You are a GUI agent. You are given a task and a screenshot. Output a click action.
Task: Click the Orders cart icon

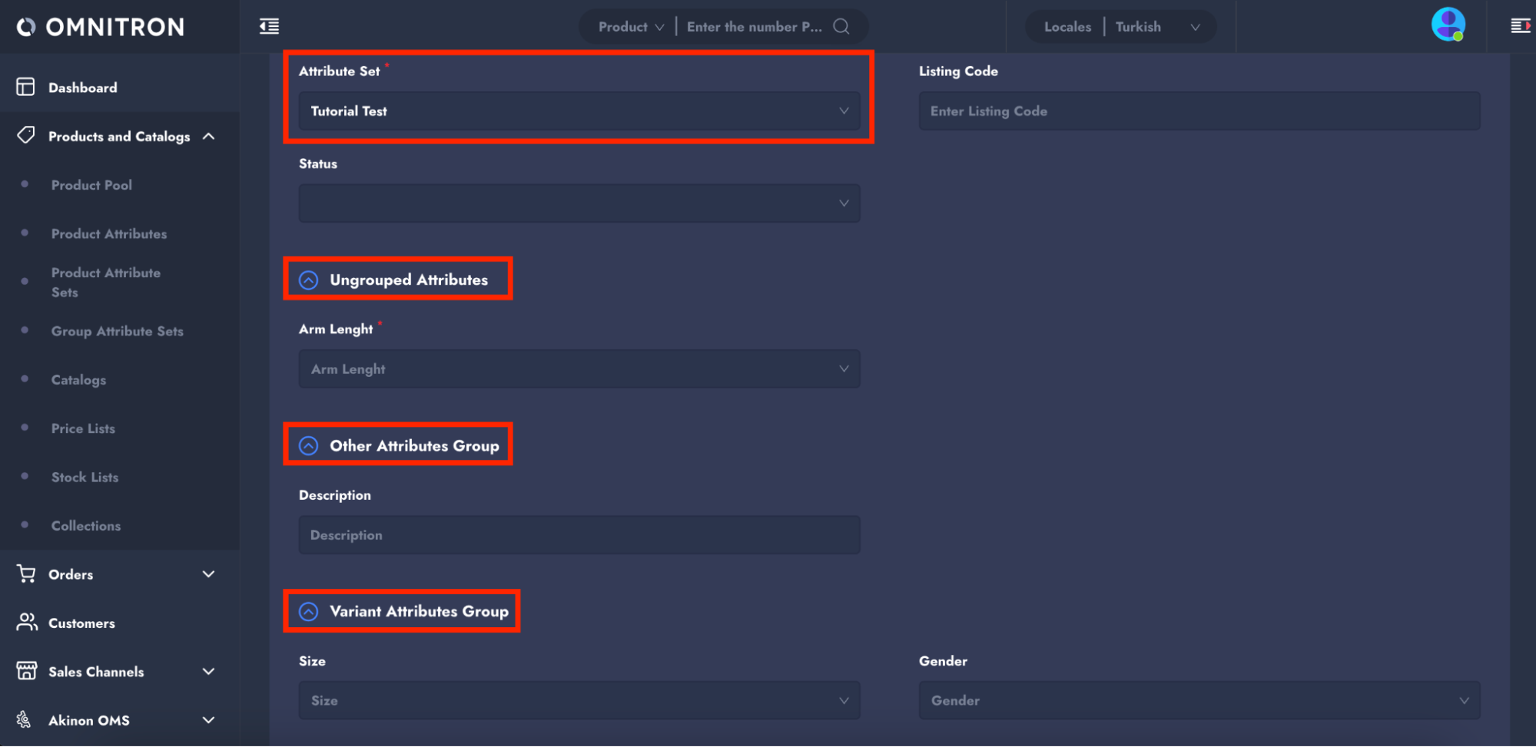coord(26,574)
